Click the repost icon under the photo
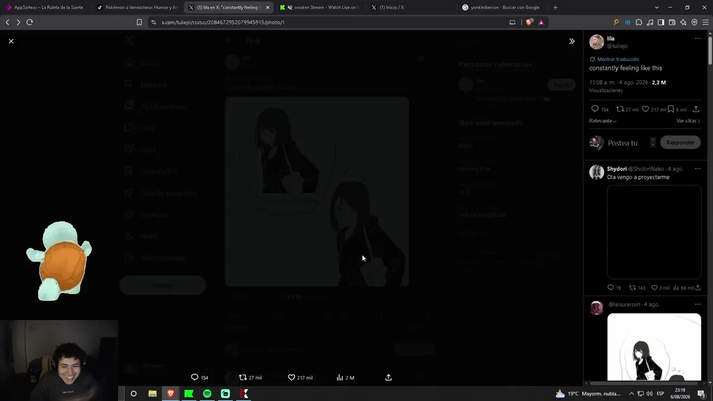 [x=243, y=378]
